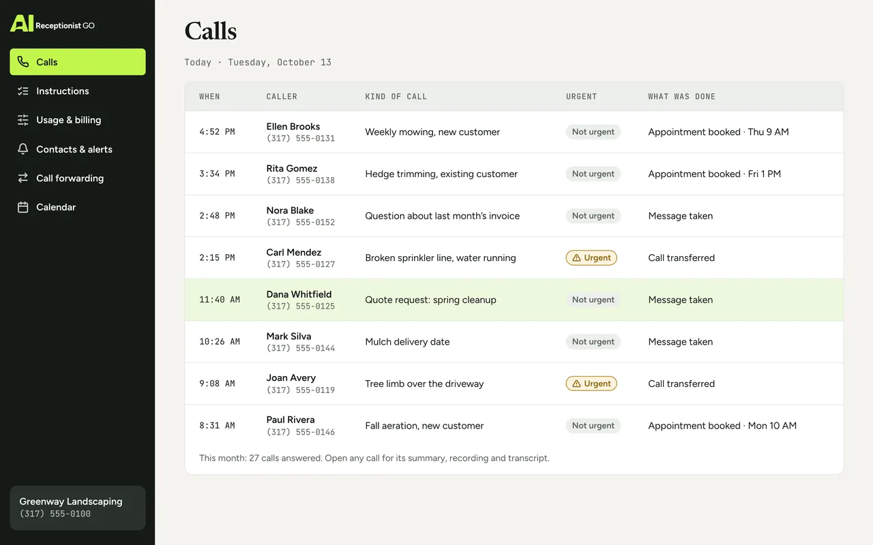Image resolution: width=873 pixels, height=545 pixels.
Task: Go to Usage & billing
Action: 78,120
